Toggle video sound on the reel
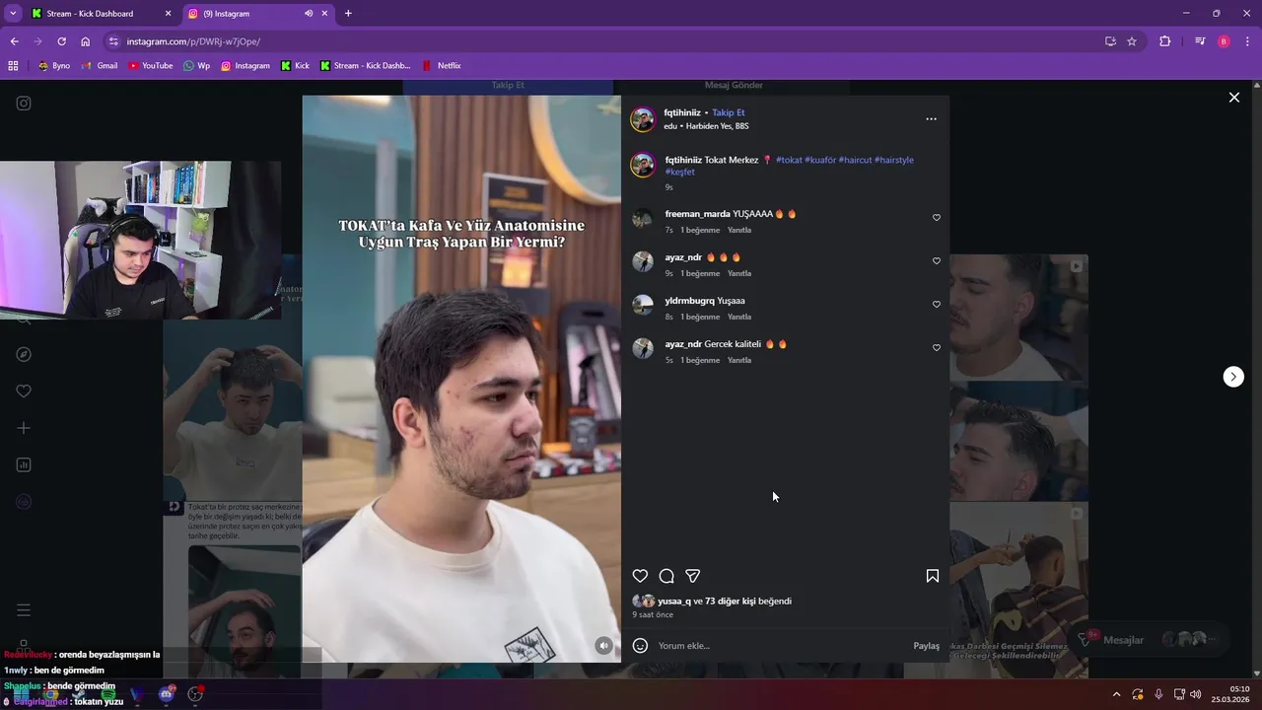Screen dimensions: 1262x710 [603, 646]
